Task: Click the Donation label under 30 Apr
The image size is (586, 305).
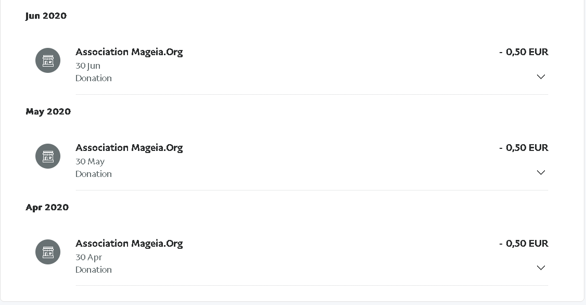Action: tap(94, 270)
